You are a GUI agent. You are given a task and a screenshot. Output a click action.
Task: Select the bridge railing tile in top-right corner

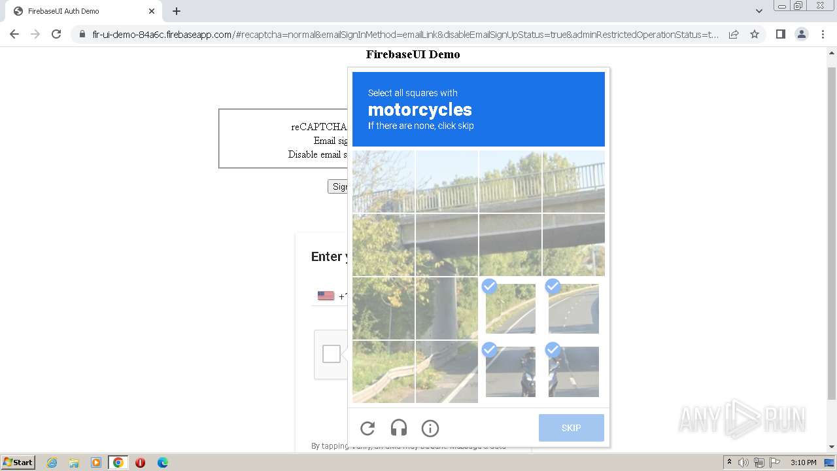tap(573, 182)
